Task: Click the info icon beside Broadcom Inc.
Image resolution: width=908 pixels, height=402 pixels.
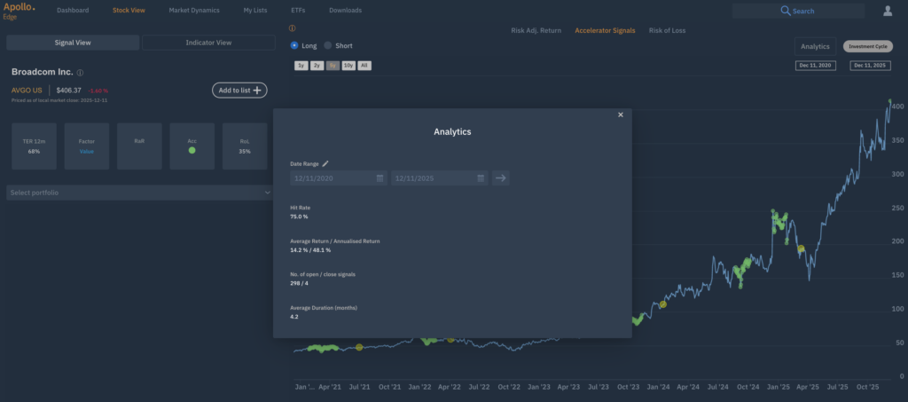Action: pos(81,73)
